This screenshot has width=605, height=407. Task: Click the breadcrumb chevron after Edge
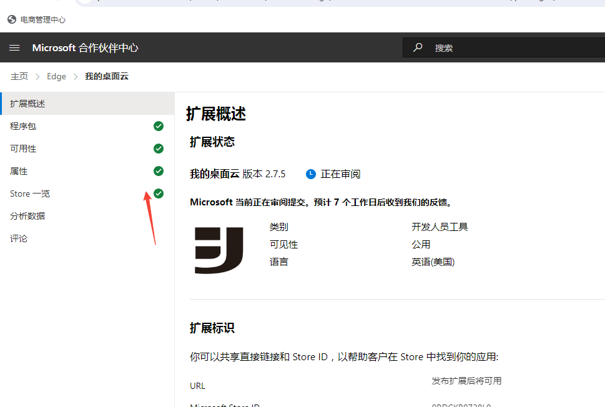pyautogui.click(x=76, y=77)
